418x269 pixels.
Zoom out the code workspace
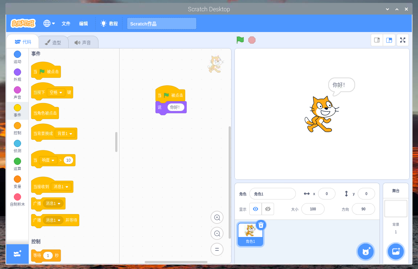pyautogui.click(x=217, y=233)
